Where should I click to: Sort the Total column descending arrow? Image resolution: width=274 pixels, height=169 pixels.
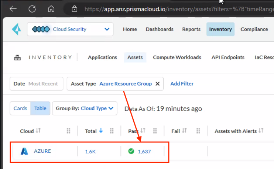101,131
